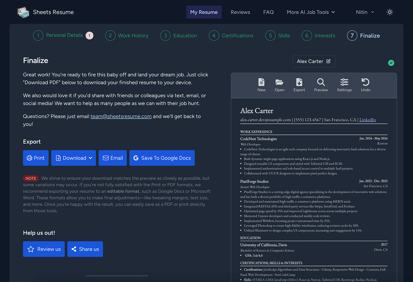Click the Open folder icon
This screenshot has height=282, width=413.
[x=280, y=82]
